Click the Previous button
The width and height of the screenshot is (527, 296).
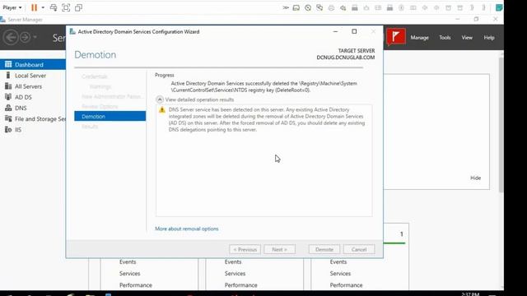pyautogui.click(x=245, y=249)
